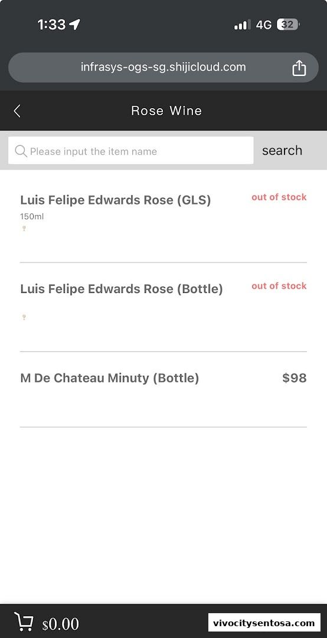Tap the cellular signal bars icon
The height and width of the screenshot is (638, 327).
pyautogui.click(x=243, y=25)
